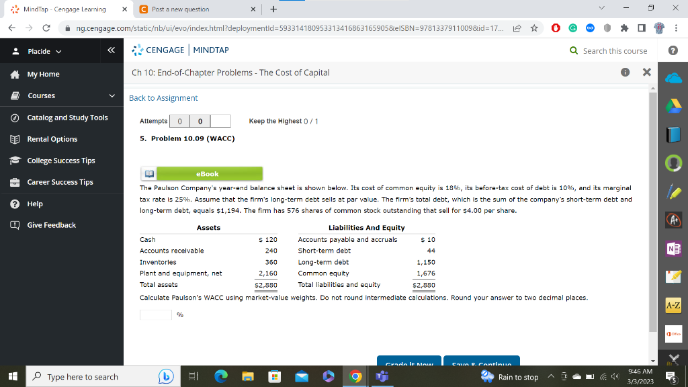Show assignment info icon
The height and width of the screenshot is (387, 688).
coord(625,73)
